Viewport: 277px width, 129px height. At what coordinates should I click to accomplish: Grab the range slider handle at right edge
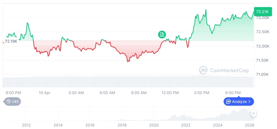(x=253, y=114)
